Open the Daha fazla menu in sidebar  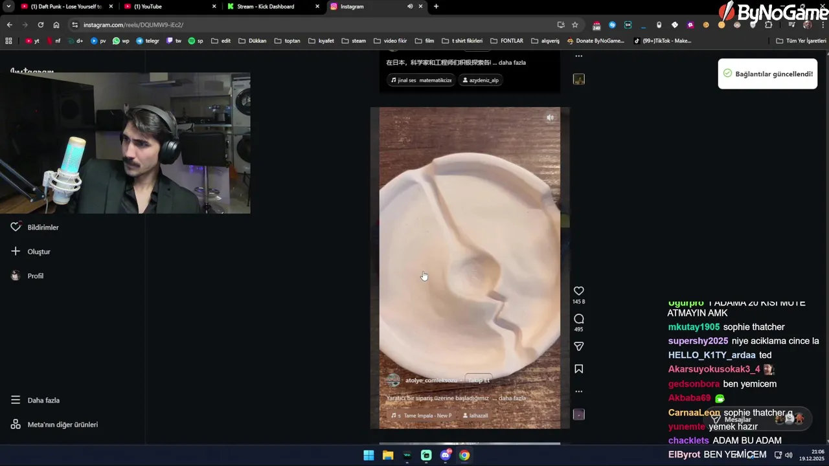pyautogui.click(x=36, y=400)
